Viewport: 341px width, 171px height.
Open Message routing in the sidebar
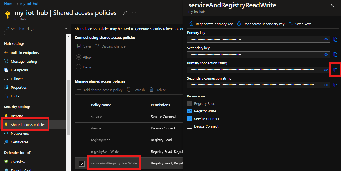click(24, 61)
